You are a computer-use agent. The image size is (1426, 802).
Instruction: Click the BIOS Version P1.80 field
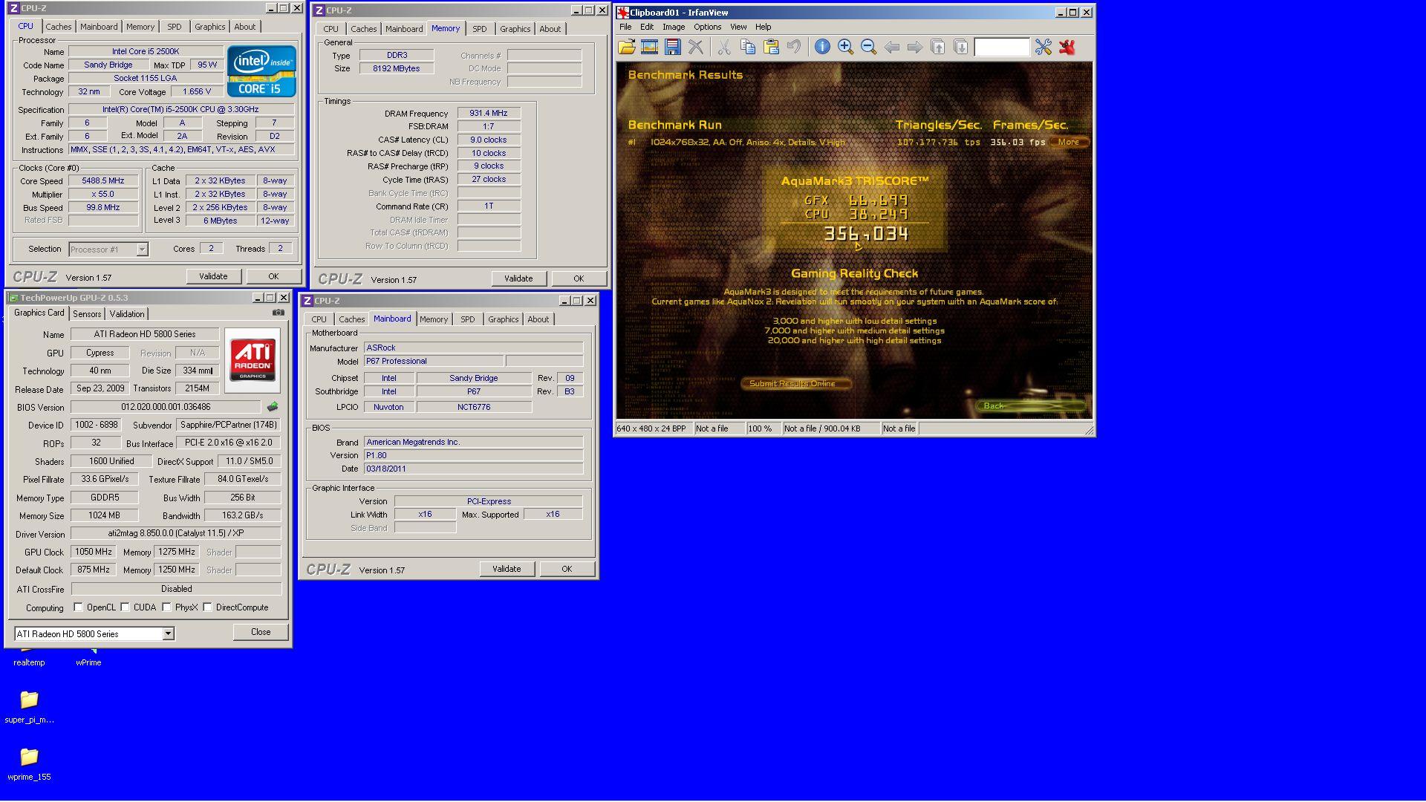[x=473, y=455]
